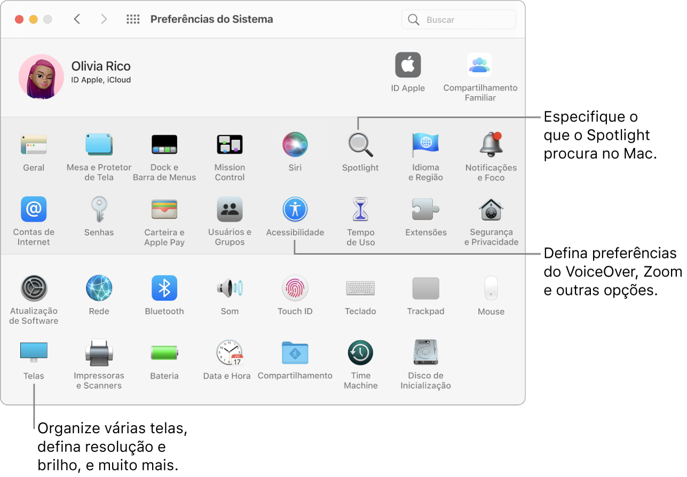Open Idioma e Região preferences
687x477 pixels.
point(425,145)
